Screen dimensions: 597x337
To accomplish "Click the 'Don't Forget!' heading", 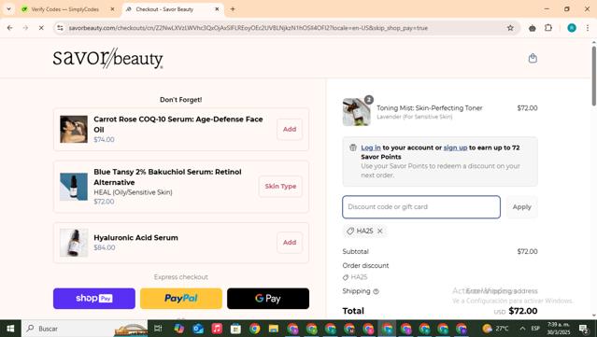I will tap(181, 100).
